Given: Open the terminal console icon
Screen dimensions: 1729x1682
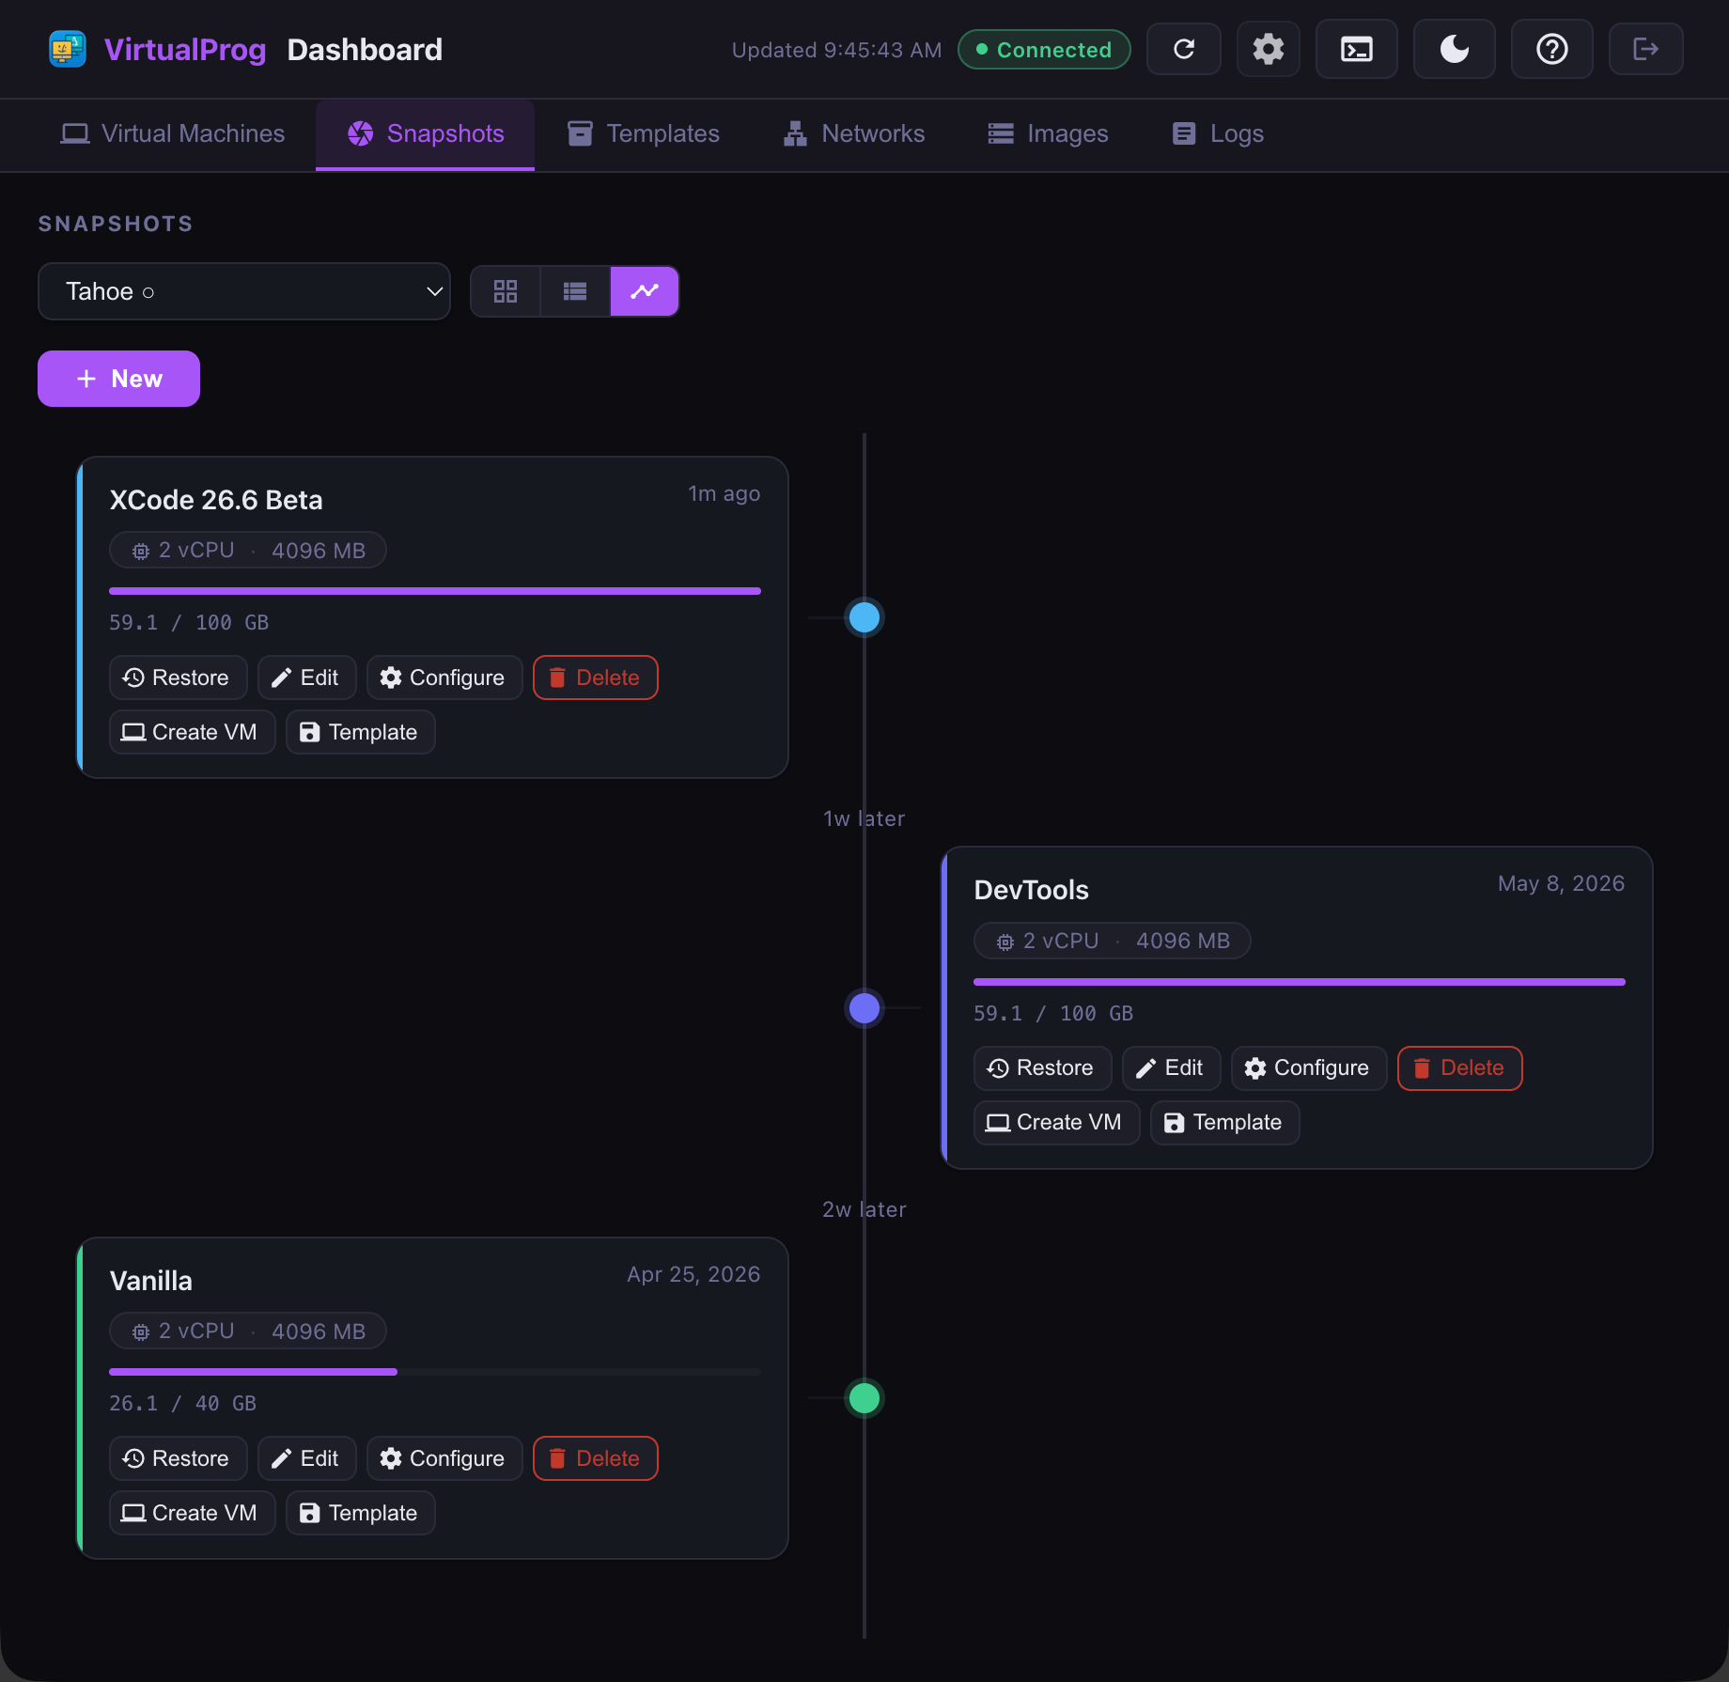Looking at the screenshot, I should click(x=1357, y=49).
